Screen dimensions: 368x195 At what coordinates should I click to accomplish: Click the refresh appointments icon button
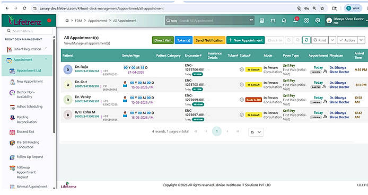[x=306, y=40]
